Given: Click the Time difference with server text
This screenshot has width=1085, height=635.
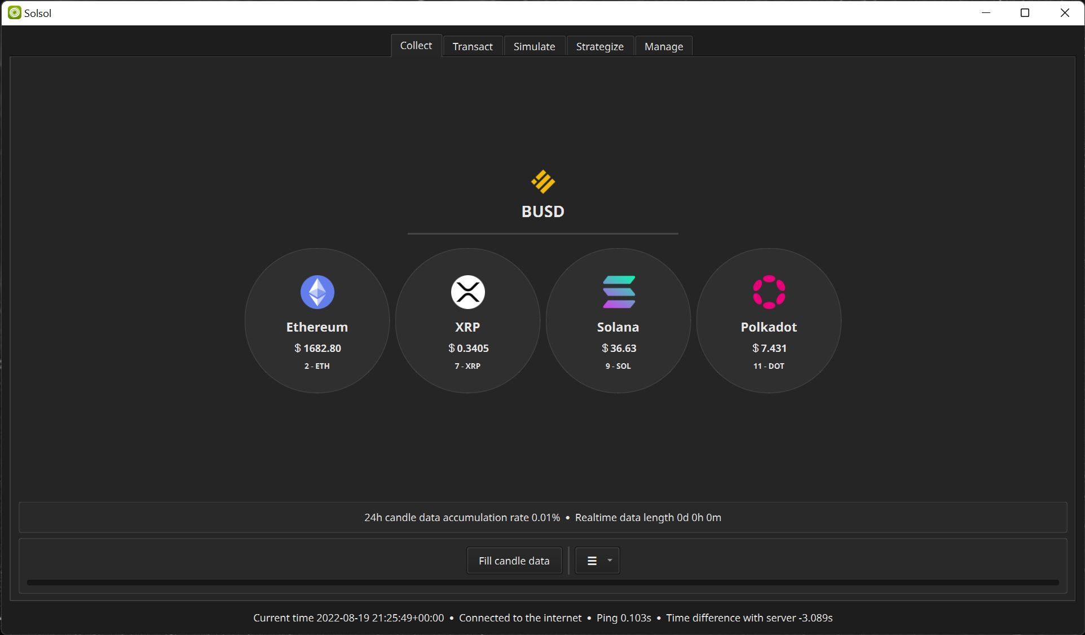Looking at the screenshot, I should coord(749,618).
